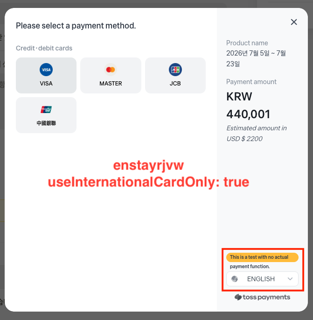The width and height of the screenshot is (313, 320).
Task: Click the Mastercard overlapping circles logo
Action: pos(111,70)
